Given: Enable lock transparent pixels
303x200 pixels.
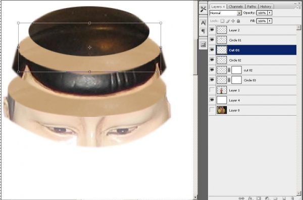Looking at the screenshot, I should point(222,21).
